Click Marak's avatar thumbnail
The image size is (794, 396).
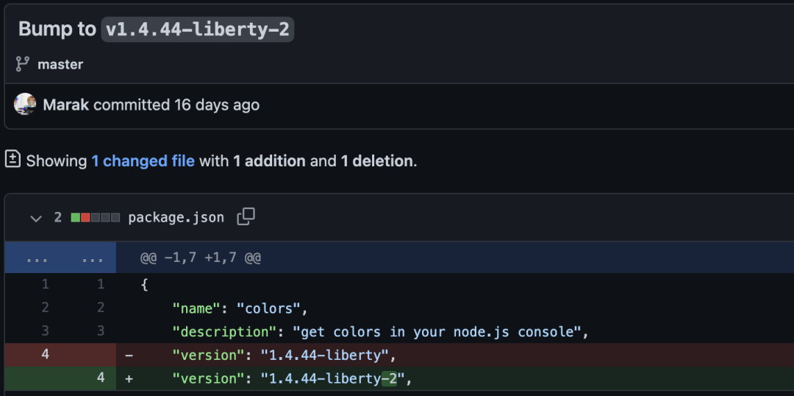25,105
